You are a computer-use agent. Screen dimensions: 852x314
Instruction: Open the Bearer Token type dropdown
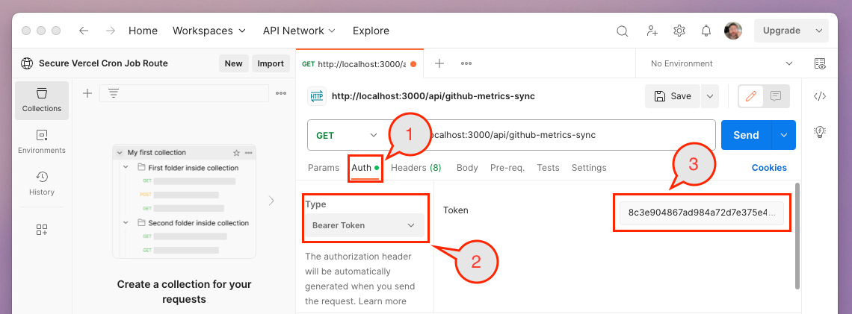click(364, 225)
